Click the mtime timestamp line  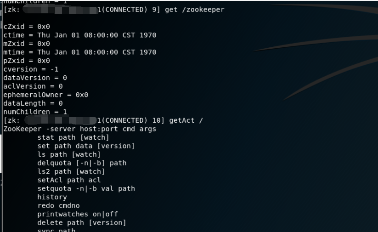tap(79, 52)
